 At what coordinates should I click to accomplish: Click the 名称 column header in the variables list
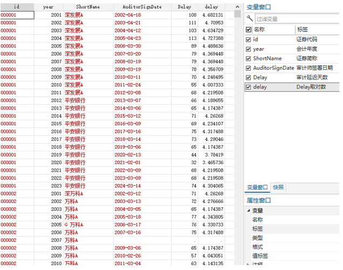[x=259, y=29]
